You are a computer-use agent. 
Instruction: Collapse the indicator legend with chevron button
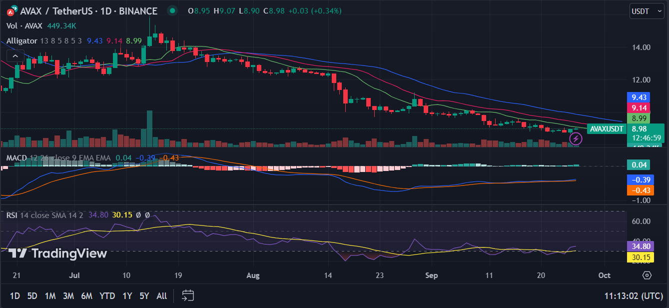pyautogui.click(x=15, y=56)
